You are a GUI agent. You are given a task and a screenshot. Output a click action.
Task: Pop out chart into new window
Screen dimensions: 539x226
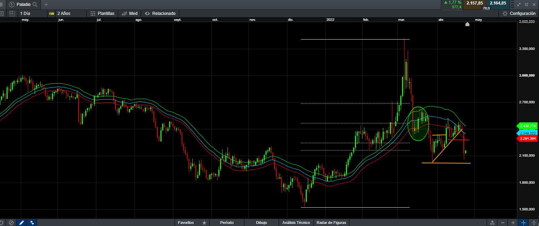(527, 5)
